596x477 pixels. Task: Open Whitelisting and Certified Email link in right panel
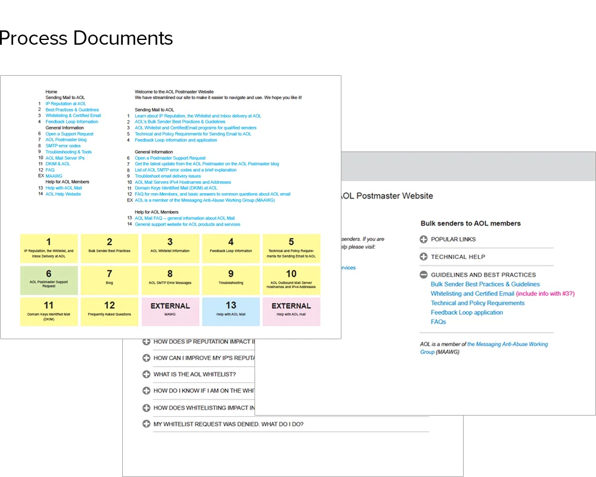[472, 294]
